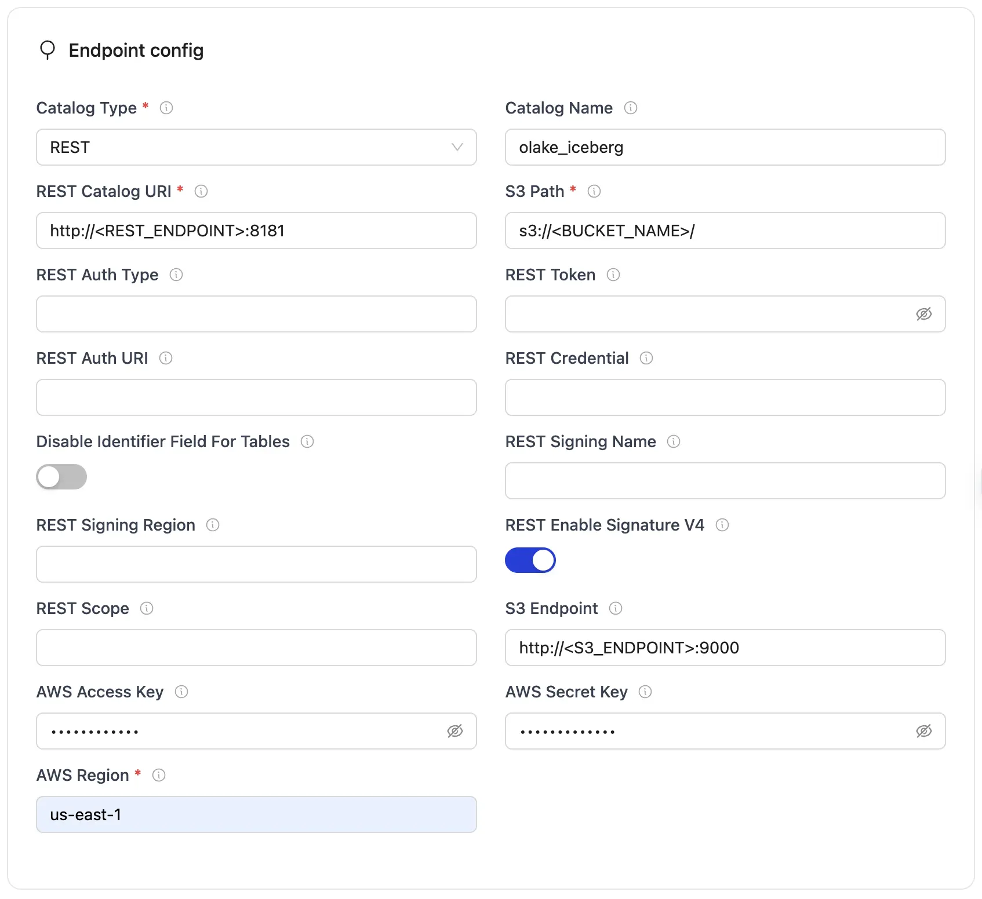
Task: Click the info icon beside REST Credential
Action: (x=646, y=358)
